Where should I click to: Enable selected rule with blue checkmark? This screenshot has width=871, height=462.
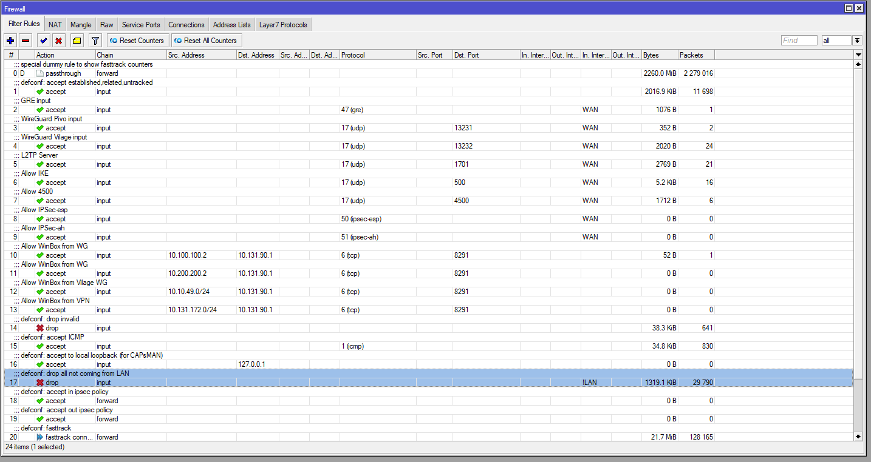click(43, 41)
